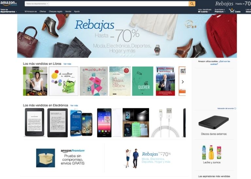
Task: Show previous books with left carousel arrow
Action: pyautogui.click(x=26, y=82)
